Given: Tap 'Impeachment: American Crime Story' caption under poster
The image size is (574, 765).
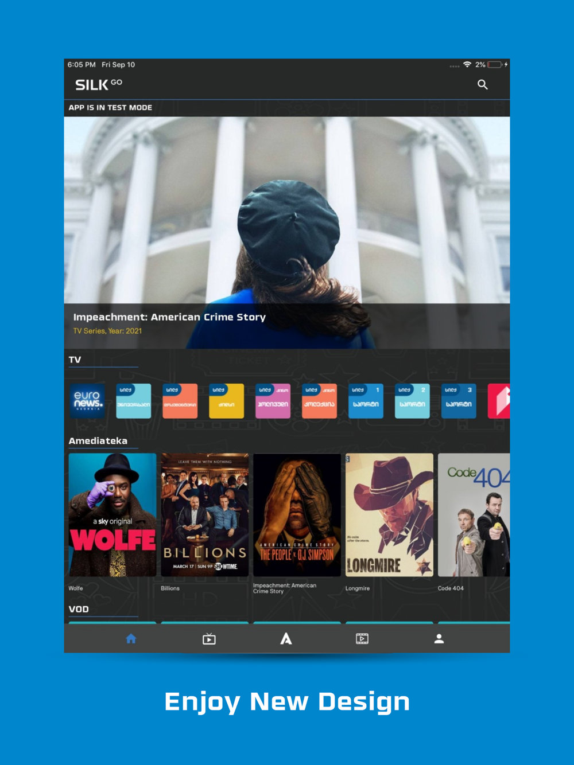Looking at the screenshot, I should click(x=285, y=588).
